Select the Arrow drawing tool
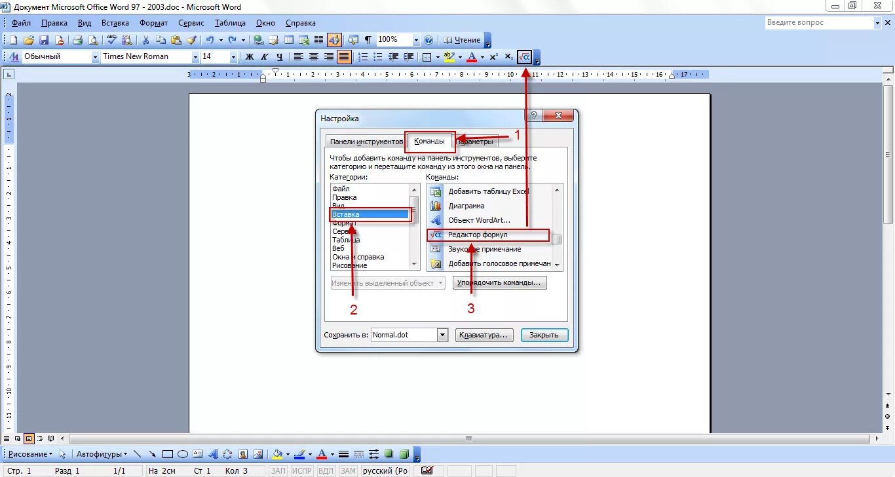Viewport: 895px width, 477px height. tap(152, 454)
